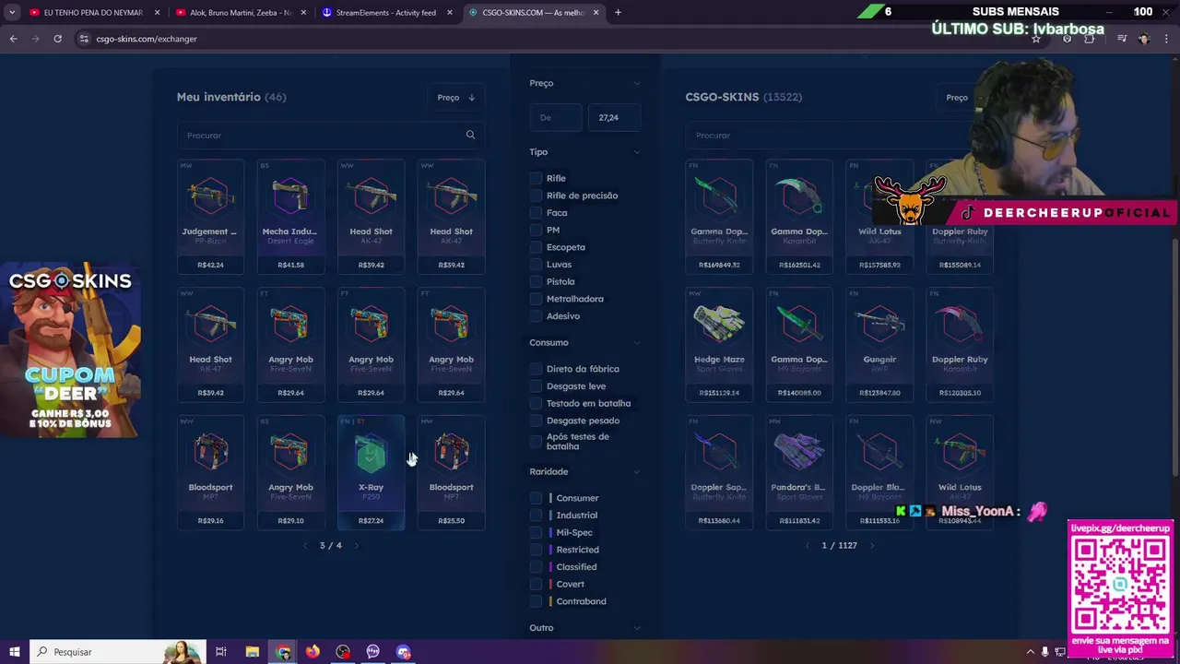Open the chat bubble app in taskbar
The height and width of the screenshot is (664, 1180).
pos(372,652)
